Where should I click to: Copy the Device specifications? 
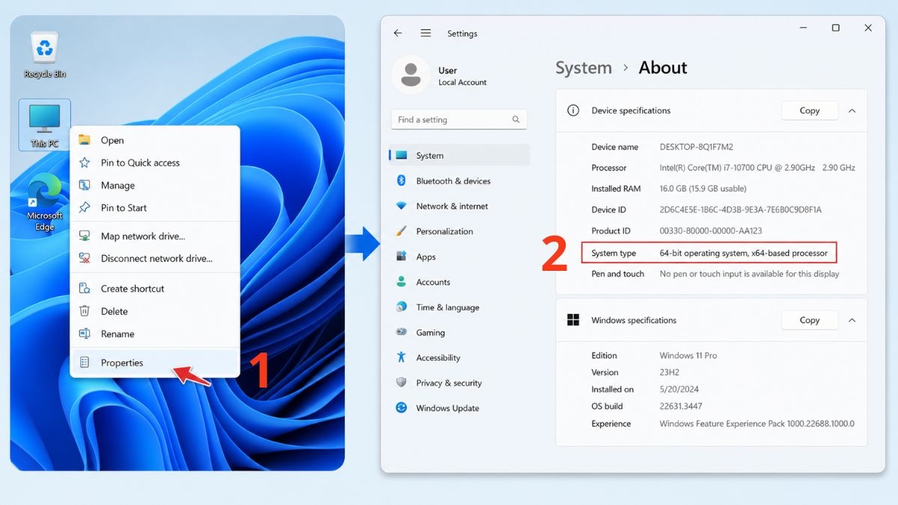click(x=810, y=110)
